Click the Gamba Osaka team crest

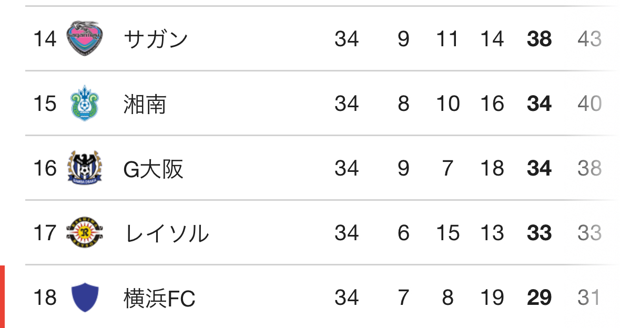pos(85,168)
